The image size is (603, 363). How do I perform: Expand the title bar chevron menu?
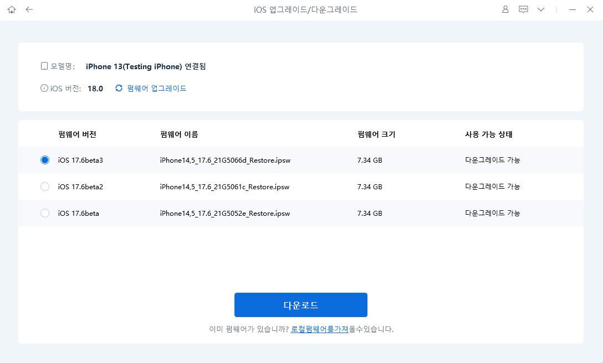[541, 9]
